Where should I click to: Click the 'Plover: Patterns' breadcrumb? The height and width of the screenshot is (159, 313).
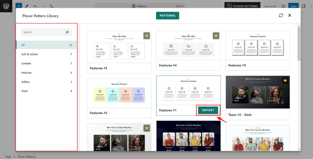[26, 157]
